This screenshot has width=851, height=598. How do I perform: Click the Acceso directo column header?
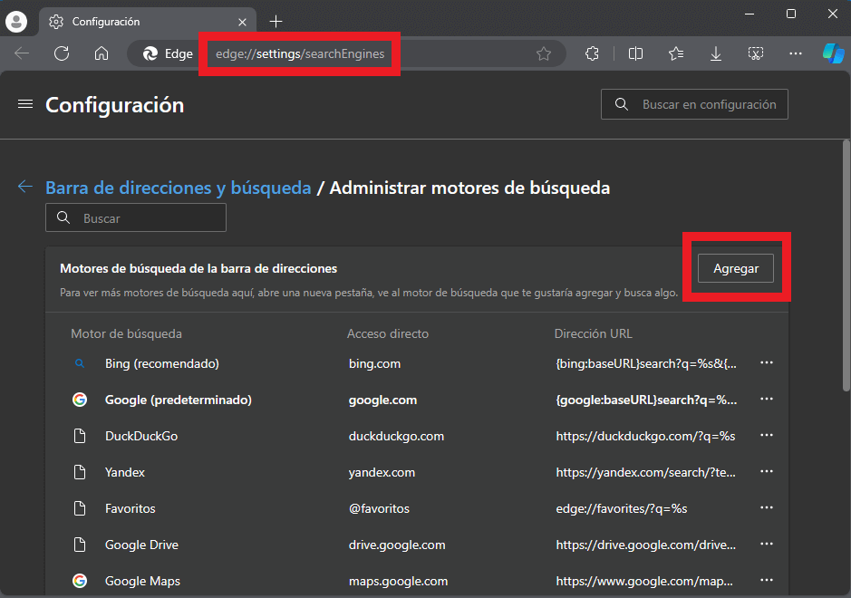click(388, 333)
